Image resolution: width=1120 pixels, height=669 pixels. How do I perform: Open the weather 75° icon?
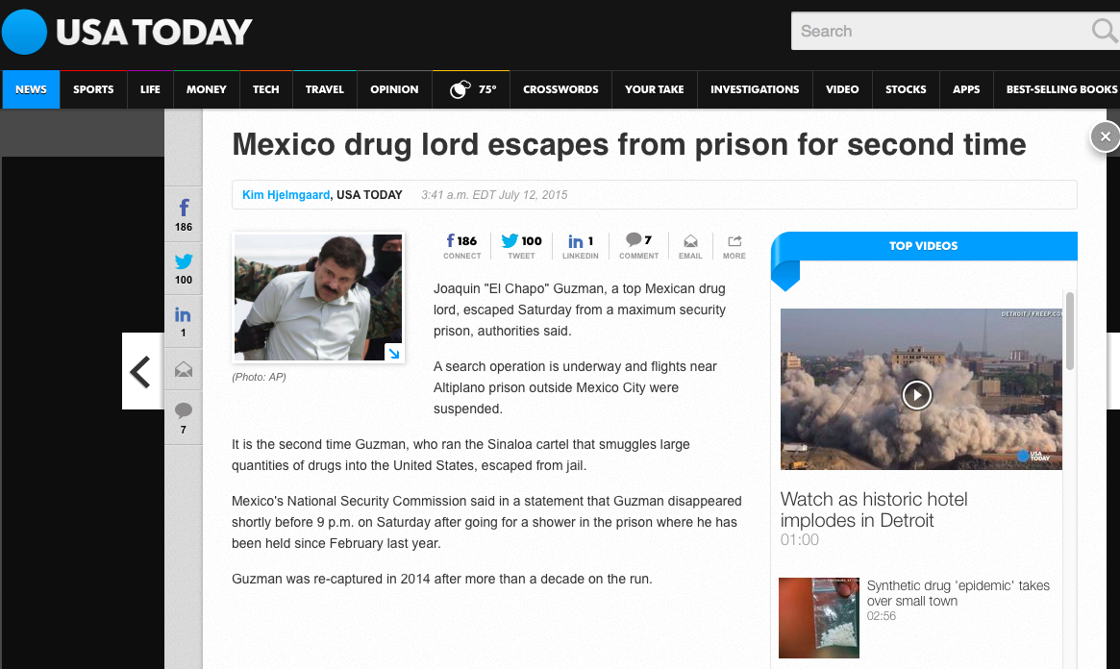tap(471, 89)
